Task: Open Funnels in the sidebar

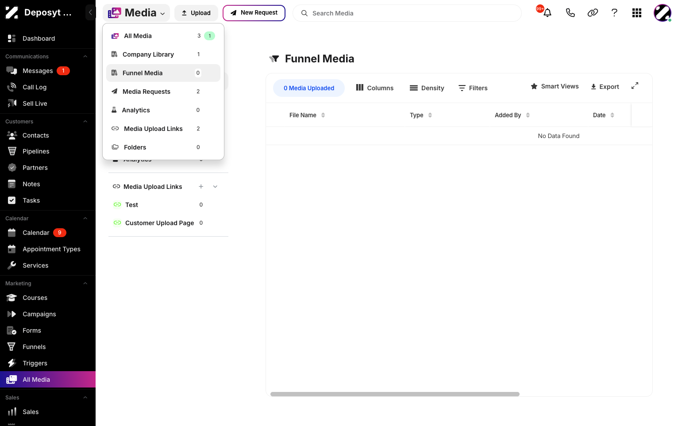Action: [x=34, y=347]
